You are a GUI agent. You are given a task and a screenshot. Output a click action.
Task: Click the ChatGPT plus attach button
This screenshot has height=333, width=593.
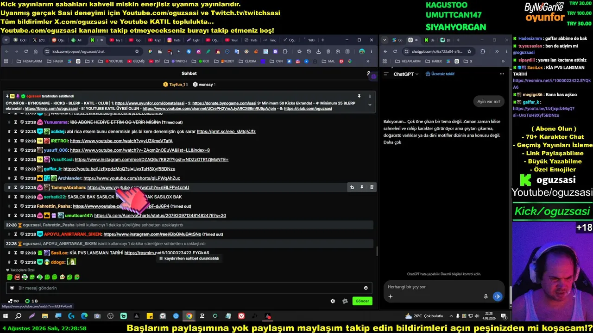(391, 296)
